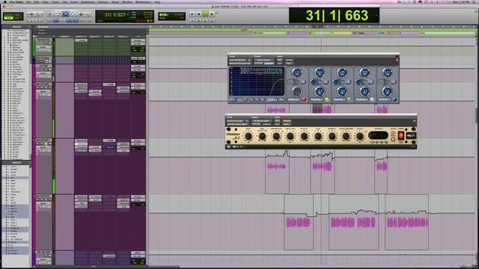This screenshot has width=479, height=269.
Task: Select the Trim tool in the edit toolbar
Action: pos(58,14)
